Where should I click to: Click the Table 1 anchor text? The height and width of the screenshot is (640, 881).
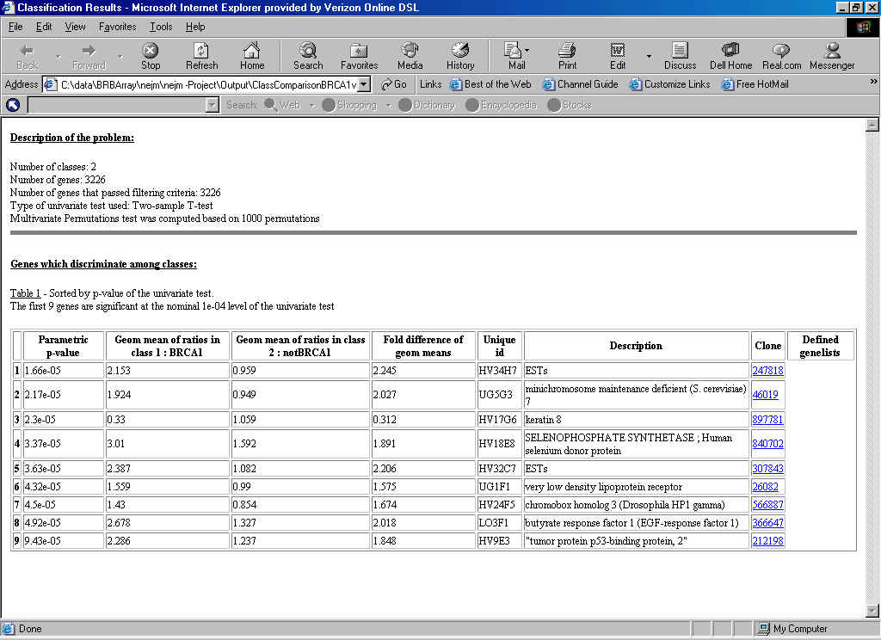25,293
